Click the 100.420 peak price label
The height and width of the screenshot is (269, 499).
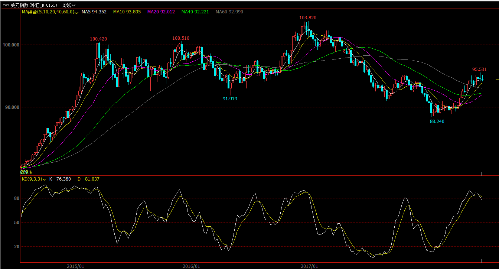[98, 39]
